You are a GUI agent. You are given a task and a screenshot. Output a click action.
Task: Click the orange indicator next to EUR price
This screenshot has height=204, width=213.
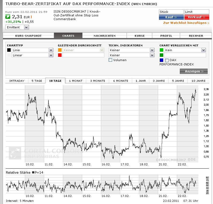click(31, 17)
